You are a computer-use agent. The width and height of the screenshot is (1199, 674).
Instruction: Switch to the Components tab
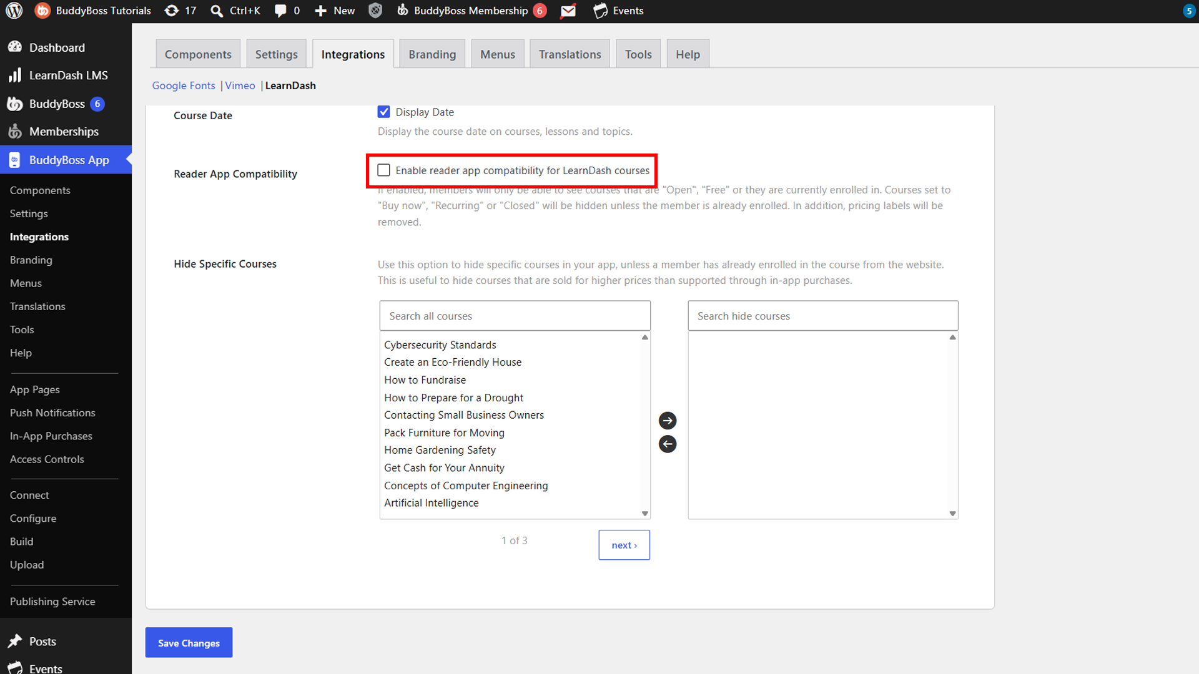pyautogui.click(x=198, y=54)
